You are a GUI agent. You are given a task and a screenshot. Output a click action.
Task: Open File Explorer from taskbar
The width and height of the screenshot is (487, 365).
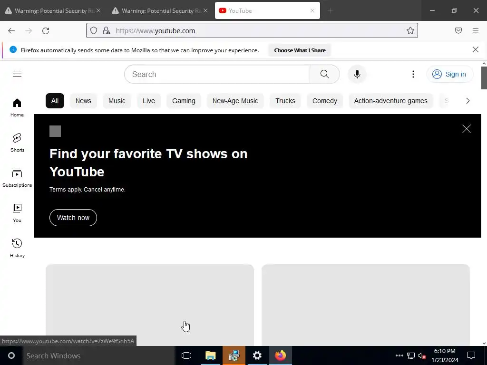(x=210, y=355)
